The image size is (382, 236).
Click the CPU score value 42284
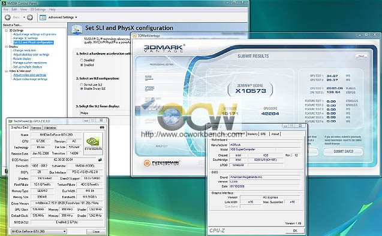coord(270,114)
